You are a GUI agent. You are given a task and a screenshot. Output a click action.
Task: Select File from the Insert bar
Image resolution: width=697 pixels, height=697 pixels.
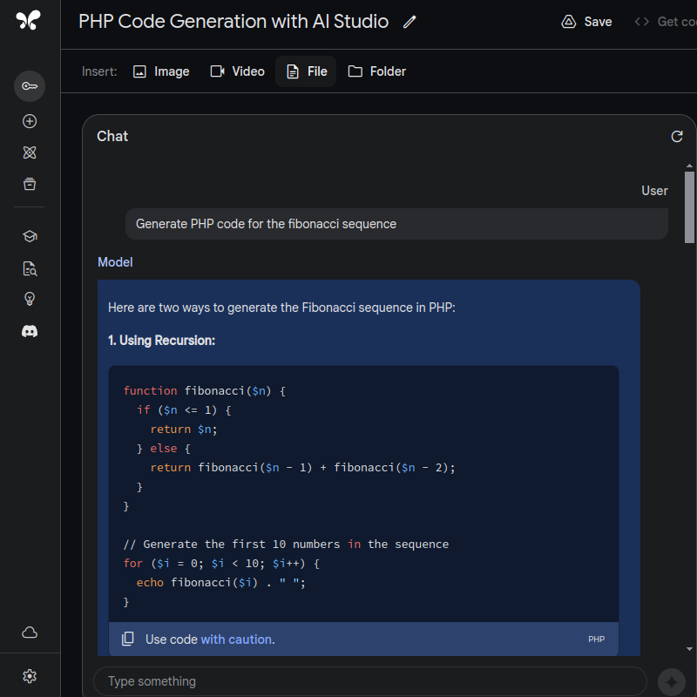[306, 71]
